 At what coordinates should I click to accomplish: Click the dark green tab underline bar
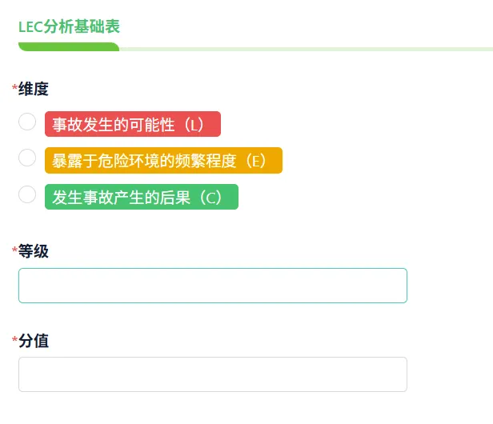69,46
